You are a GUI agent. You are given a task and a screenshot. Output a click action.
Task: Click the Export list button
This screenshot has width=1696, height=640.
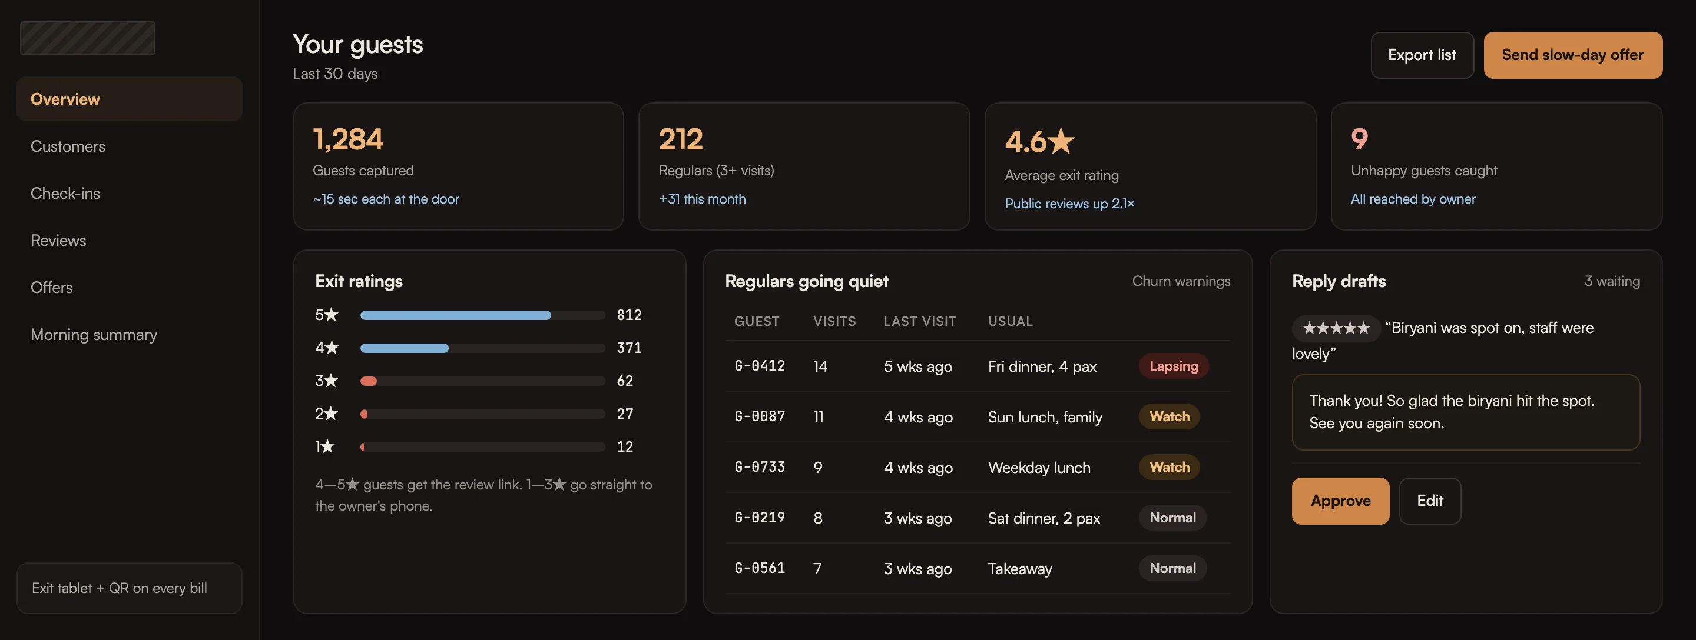coord(1422,55)
